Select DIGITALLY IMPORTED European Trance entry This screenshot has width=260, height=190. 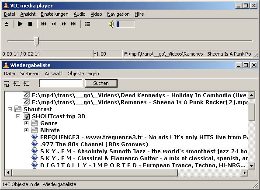coord(144,165)
